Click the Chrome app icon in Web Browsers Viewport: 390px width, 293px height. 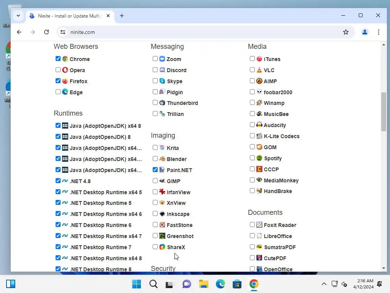click(65, 59)
